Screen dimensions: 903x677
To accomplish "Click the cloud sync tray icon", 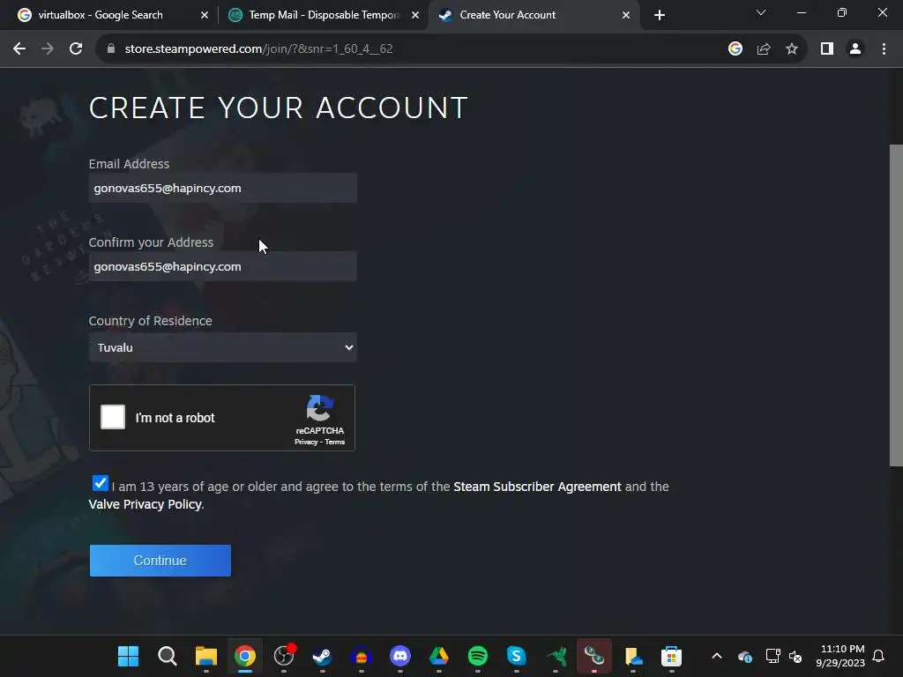I will [x=744, y=656].
